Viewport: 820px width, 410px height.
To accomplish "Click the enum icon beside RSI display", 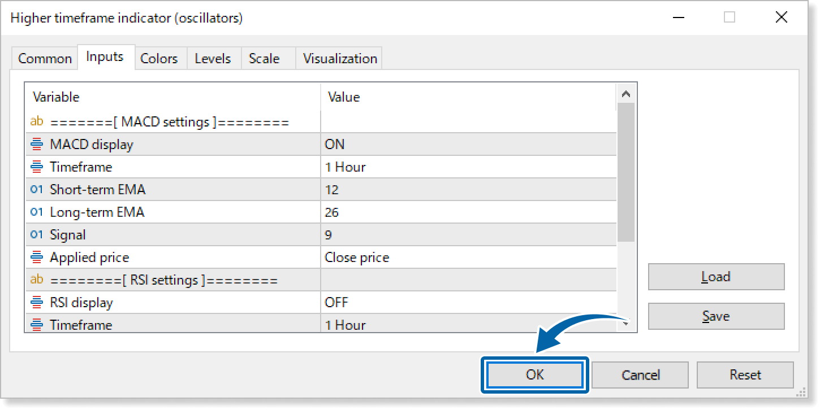I will click(37, 303).
